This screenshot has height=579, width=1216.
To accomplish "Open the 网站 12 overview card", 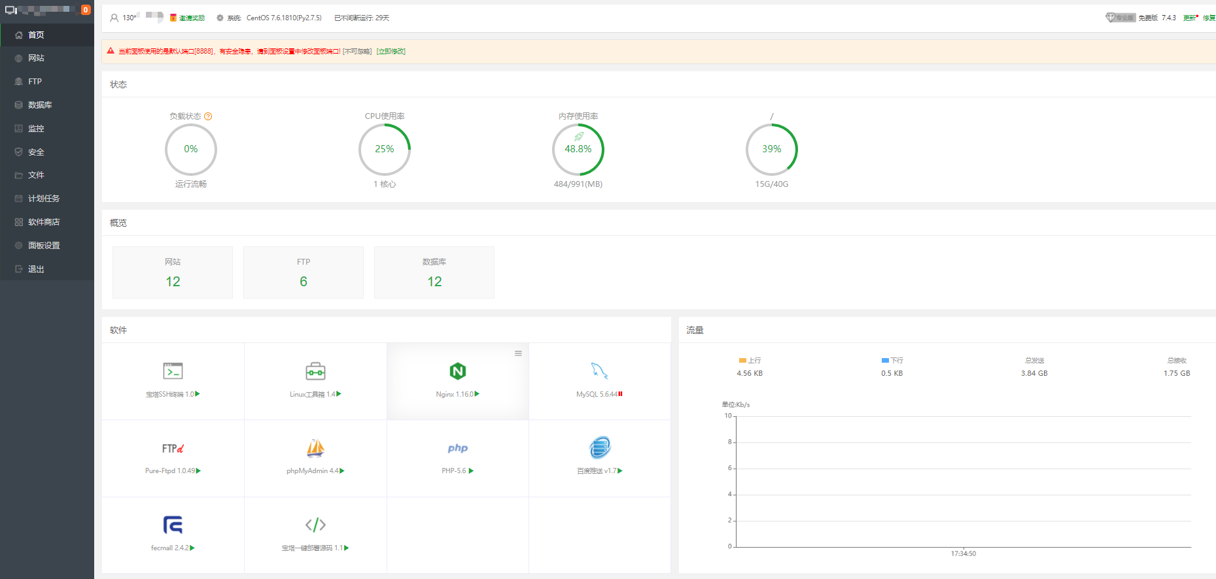I will [173, 273].
